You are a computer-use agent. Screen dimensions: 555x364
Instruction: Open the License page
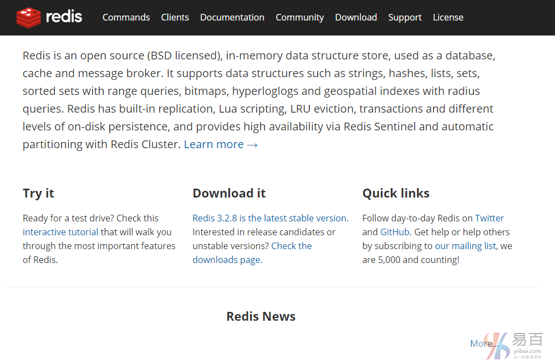(x=448, y=18)
